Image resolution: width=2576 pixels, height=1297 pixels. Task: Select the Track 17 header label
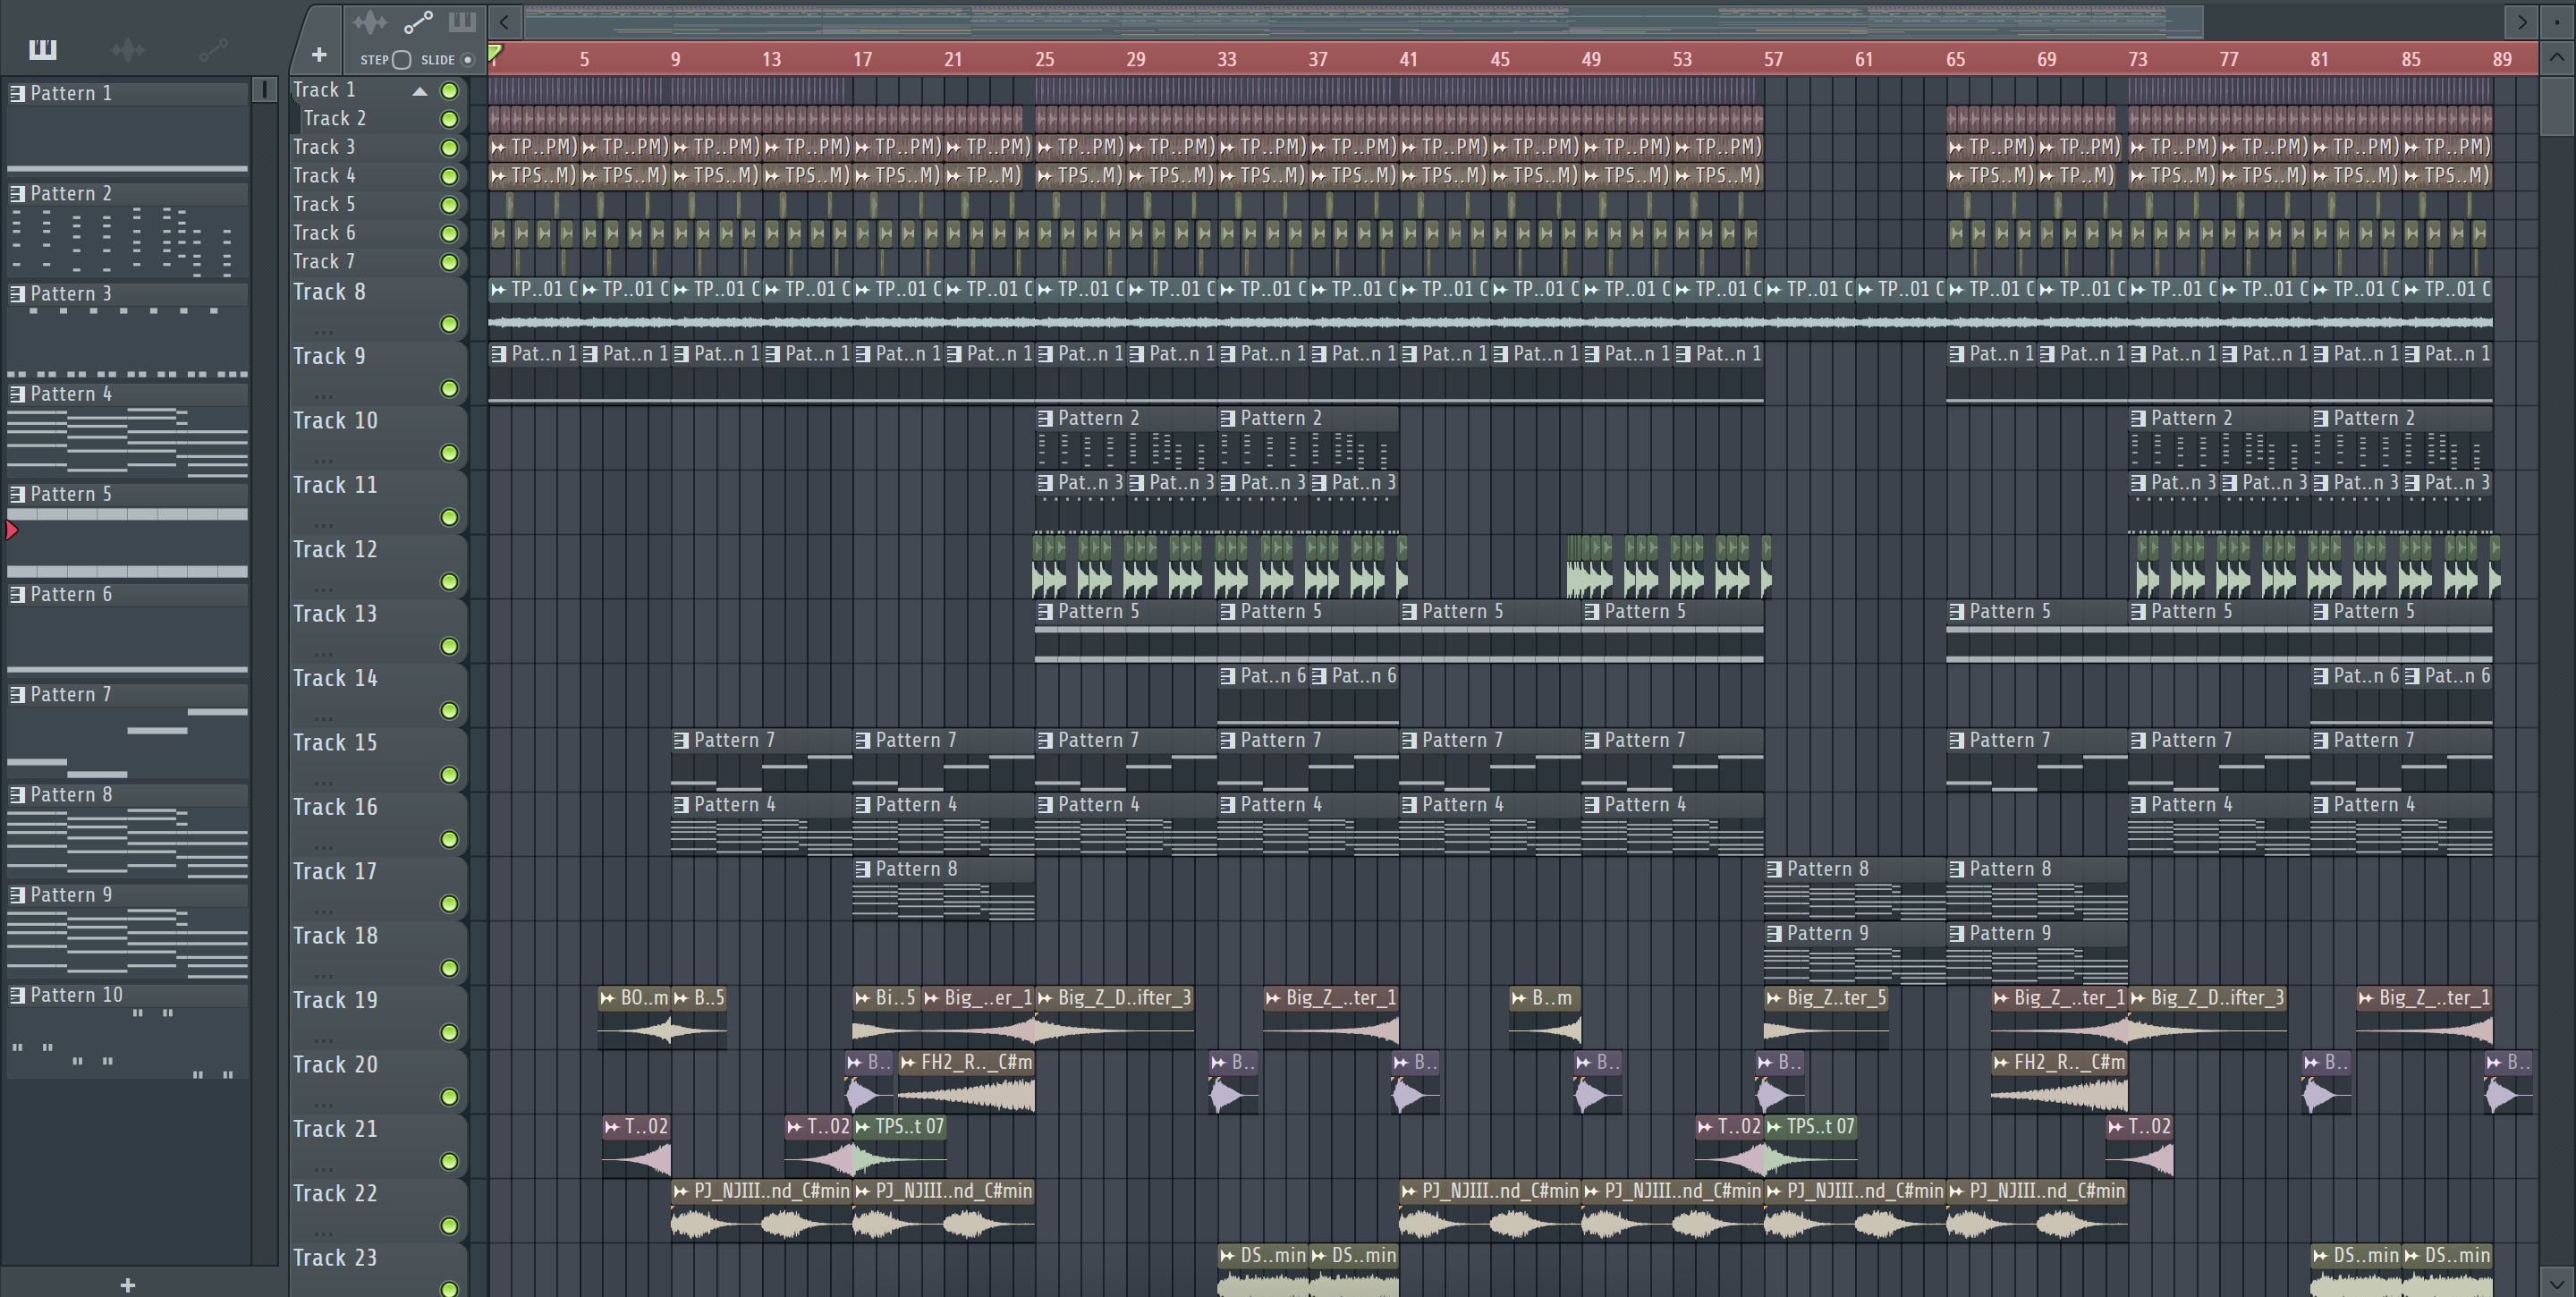335,872
